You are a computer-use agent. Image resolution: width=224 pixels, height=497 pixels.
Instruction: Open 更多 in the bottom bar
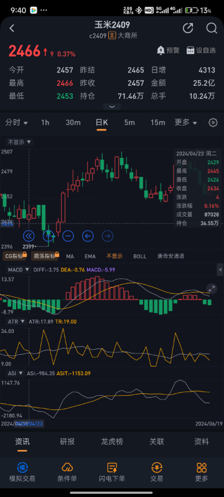pyautogui.click(x=202, y=472)
